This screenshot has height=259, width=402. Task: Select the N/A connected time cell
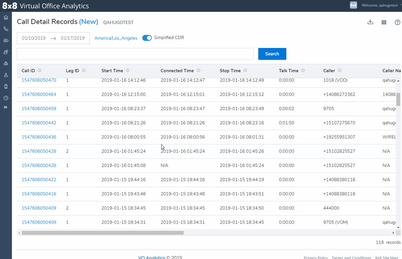coord(164,165)
